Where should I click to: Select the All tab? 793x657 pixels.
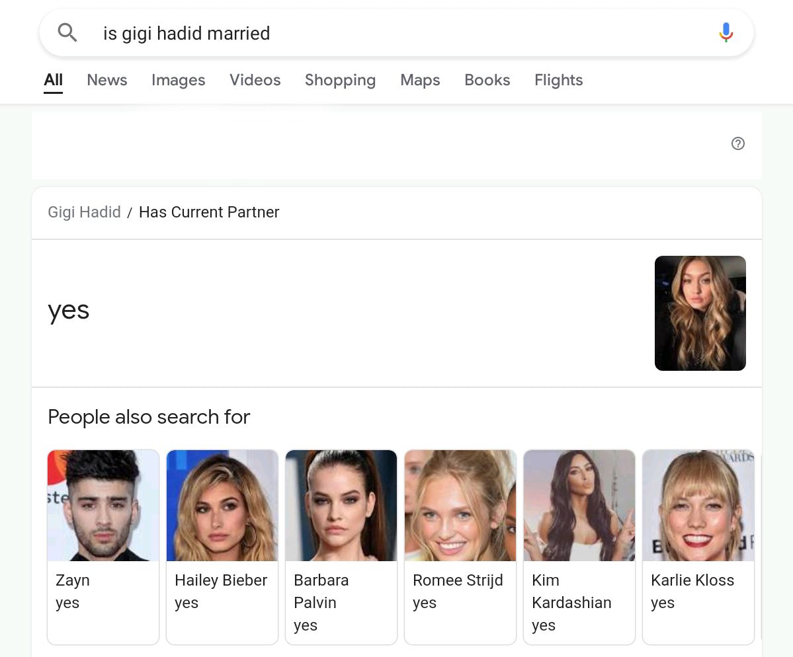[53, 80]
